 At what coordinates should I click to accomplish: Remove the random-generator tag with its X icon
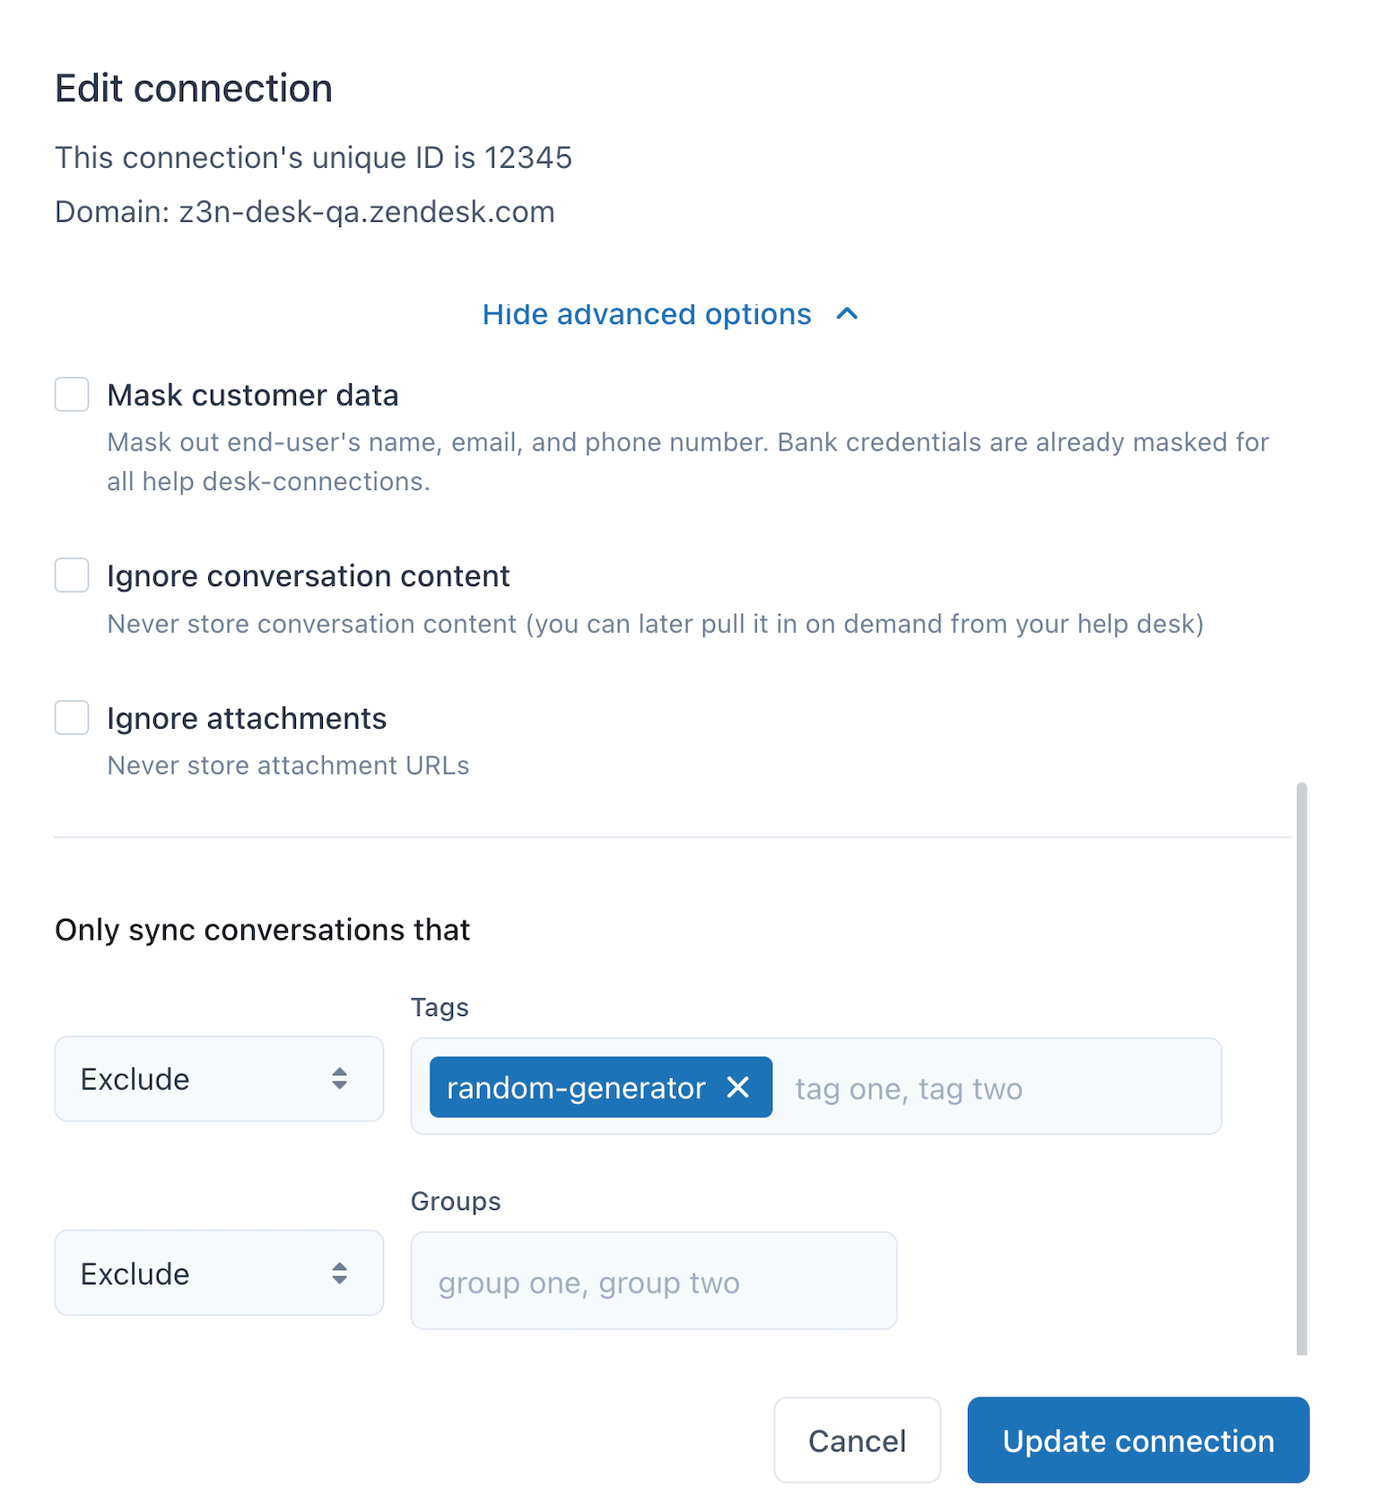click(738, 1087)
